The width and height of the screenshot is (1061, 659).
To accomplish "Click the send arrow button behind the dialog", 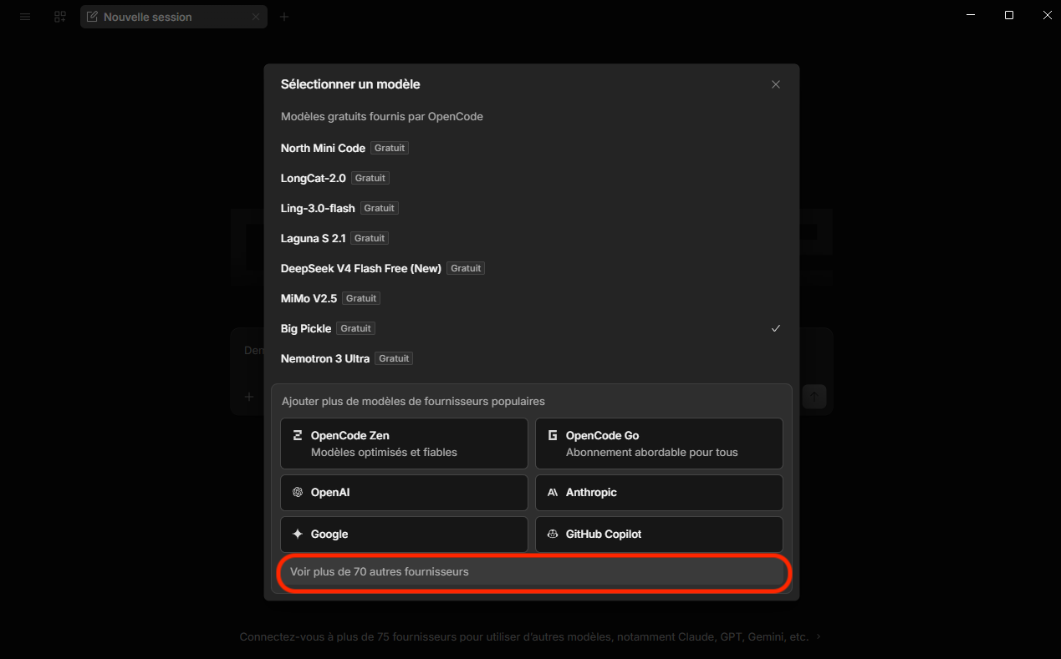I will point(814,397).
